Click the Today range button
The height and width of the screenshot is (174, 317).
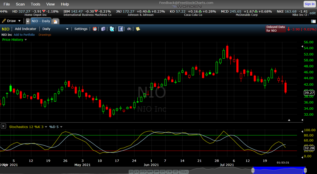(x=183, y=172)
